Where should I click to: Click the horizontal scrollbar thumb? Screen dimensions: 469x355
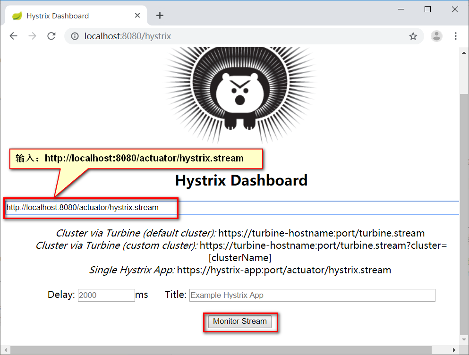pyautogui.click(x=221, y=350)
